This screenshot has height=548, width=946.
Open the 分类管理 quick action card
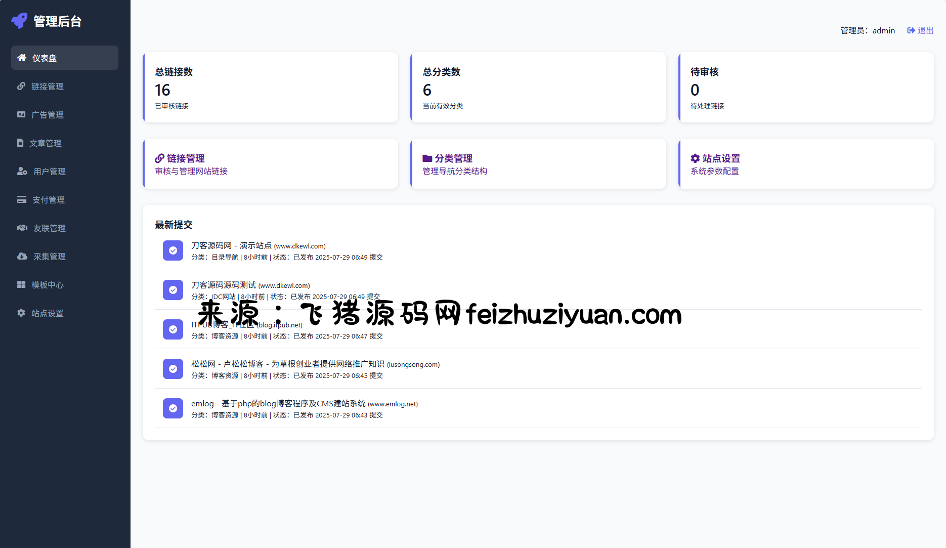pos(538,164)
